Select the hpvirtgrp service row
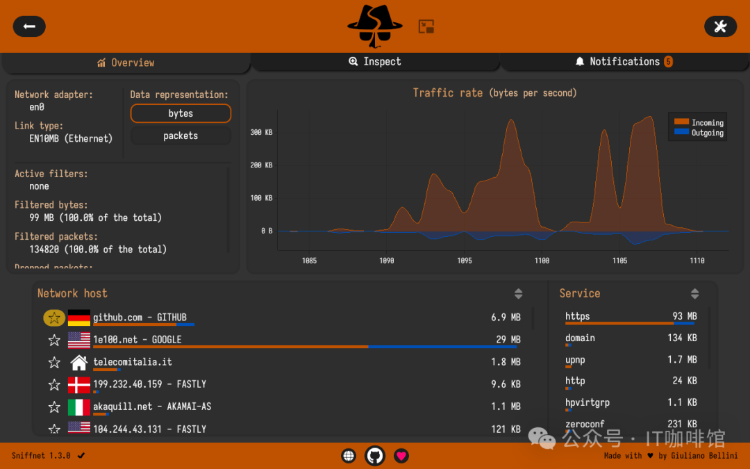This screenshot has width=750, height=469. click(631, 404)
